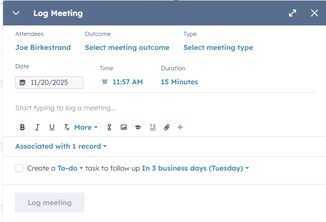Insert a knowledge base article
This screenshot has height=222, width=326.
[138, 127]
